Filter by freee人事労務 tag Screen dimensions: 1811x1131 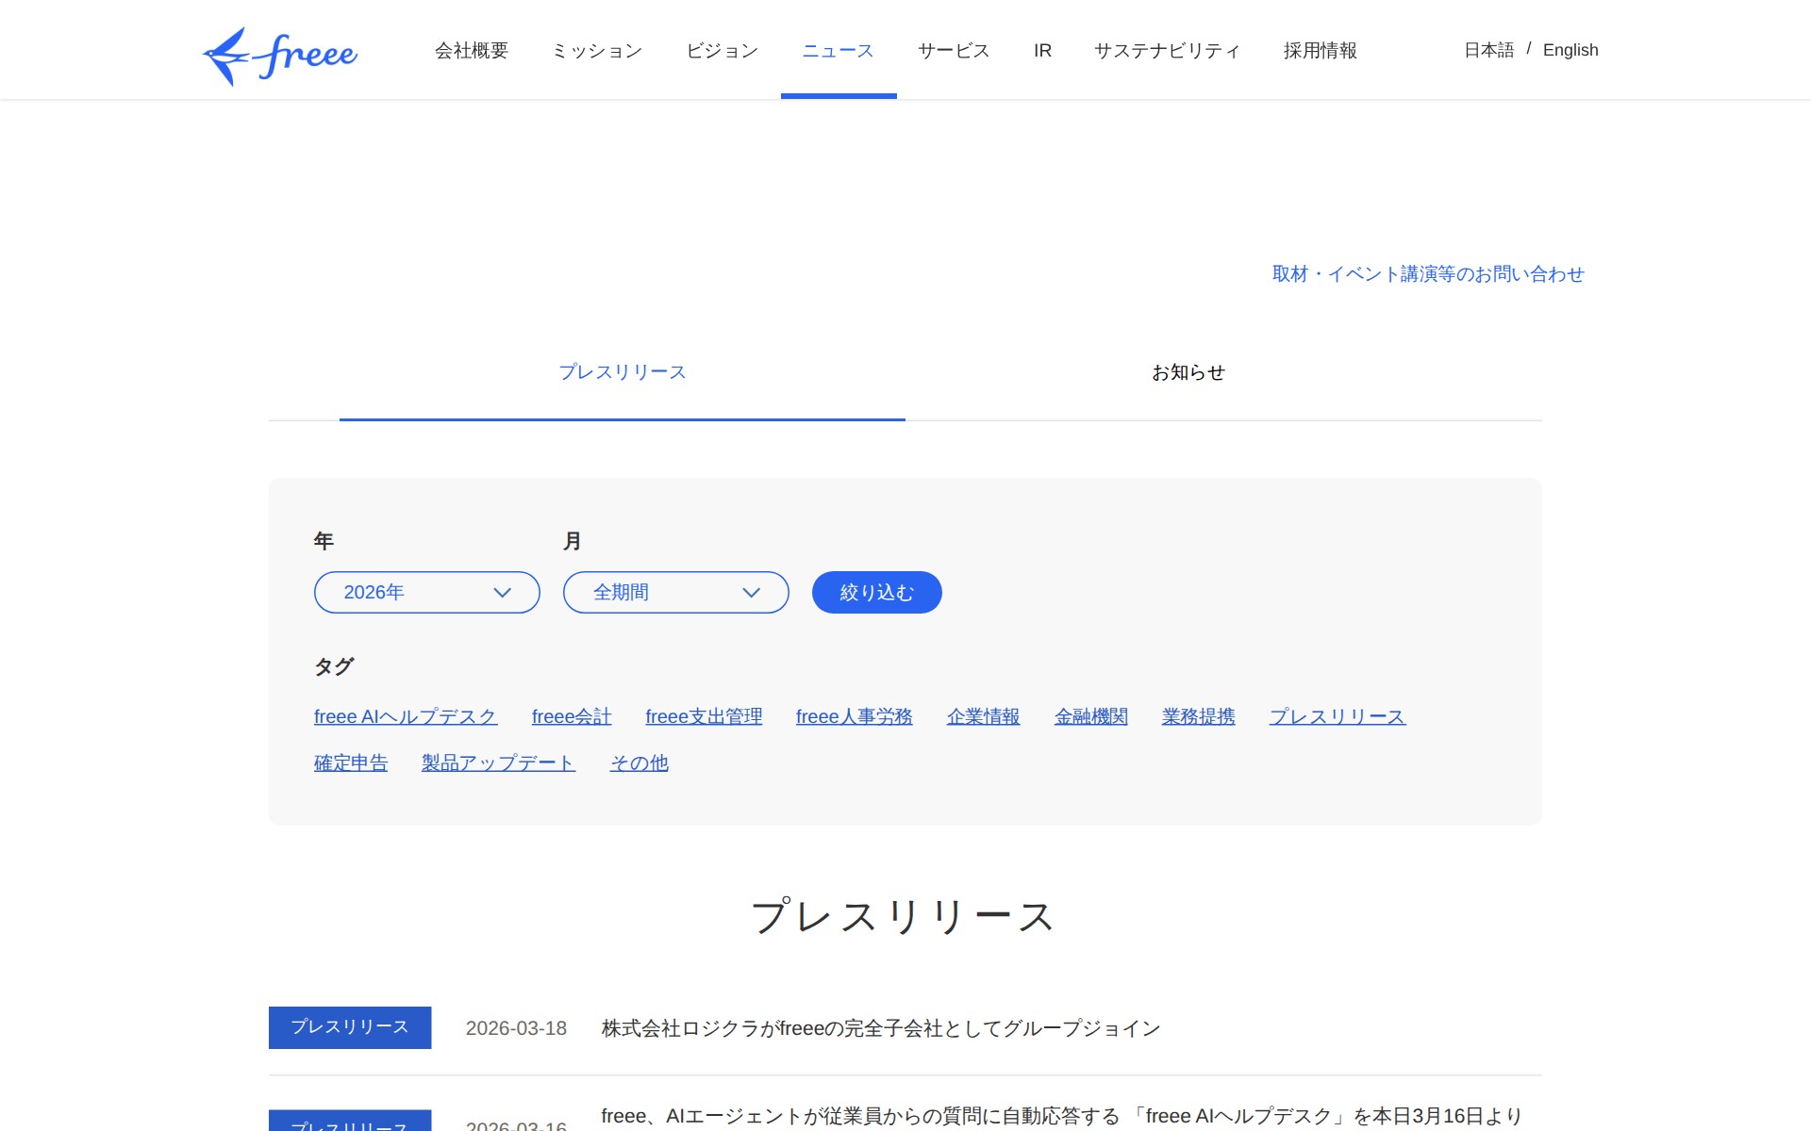(x=855, y=716)
